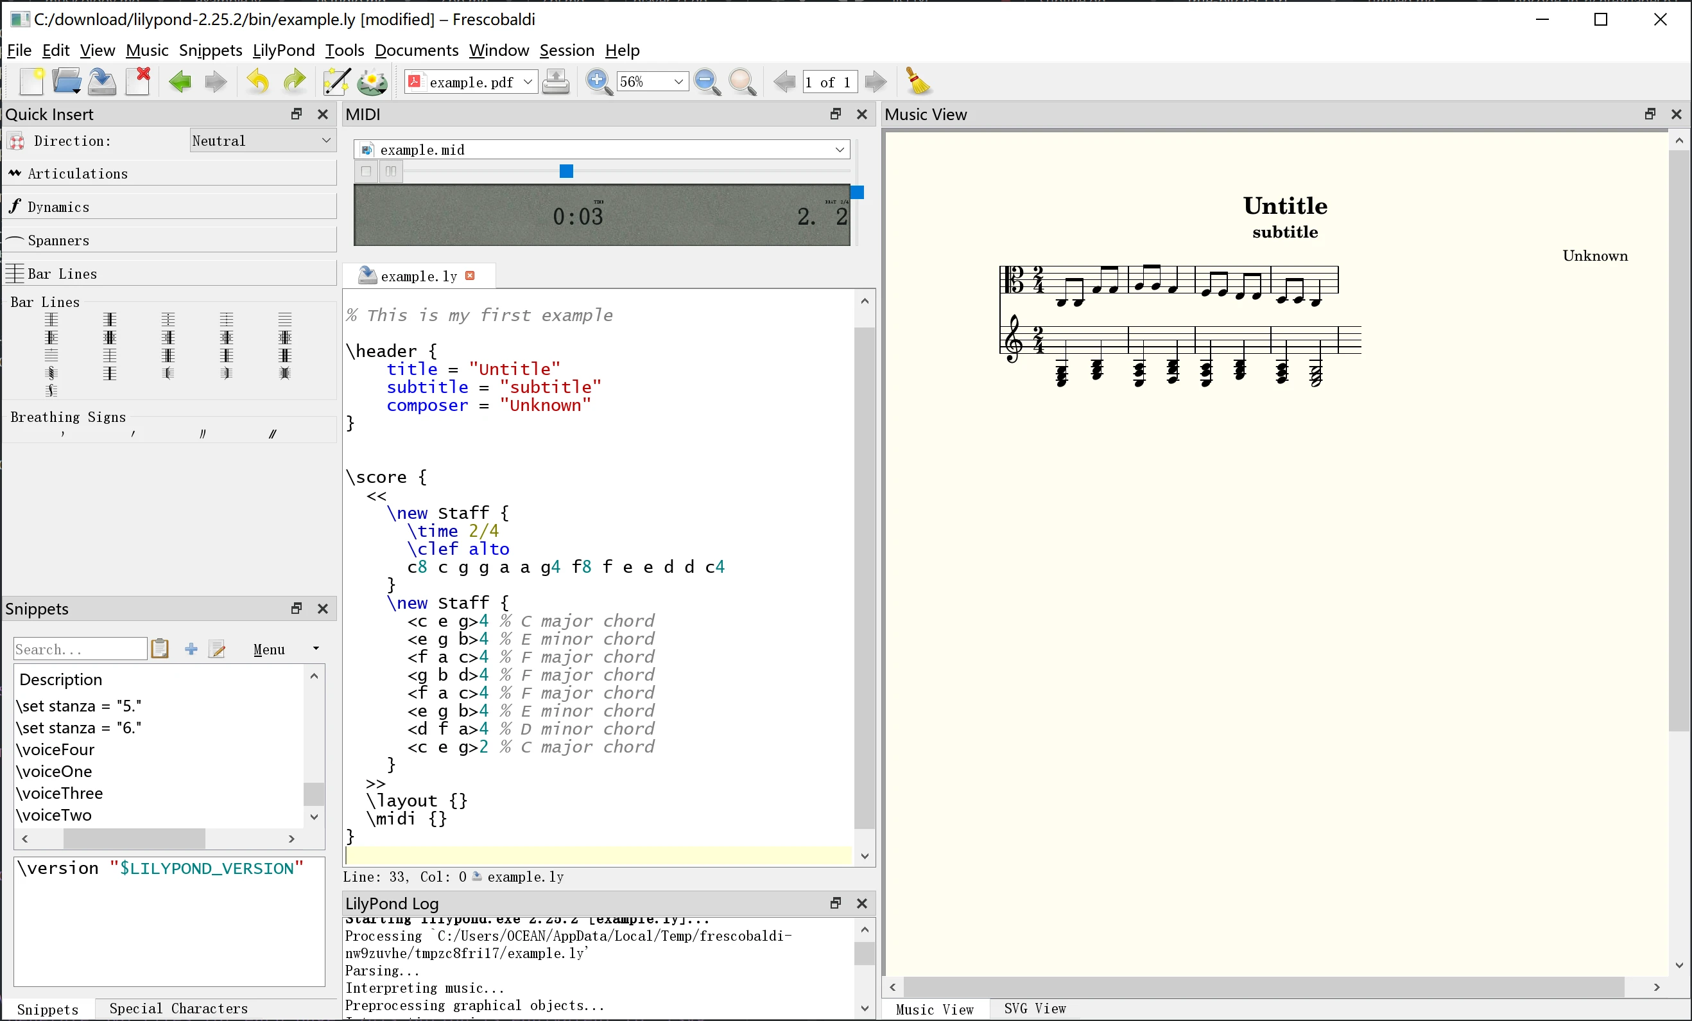Image resolution: width=1692 pixels, height=1021 pixels.
Task: Click the LilyPond compile/engrave icon
Action: [372, 82]
